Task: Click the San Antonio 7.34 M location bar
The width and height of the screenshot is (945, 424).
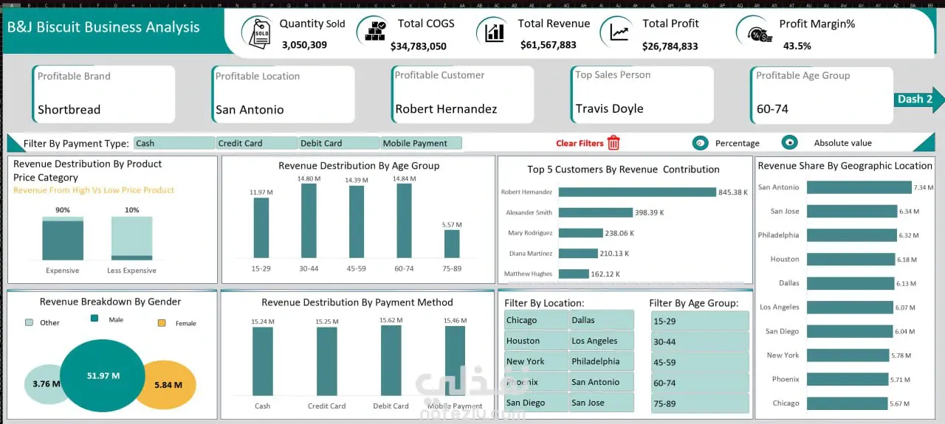Action: [859, 187]
